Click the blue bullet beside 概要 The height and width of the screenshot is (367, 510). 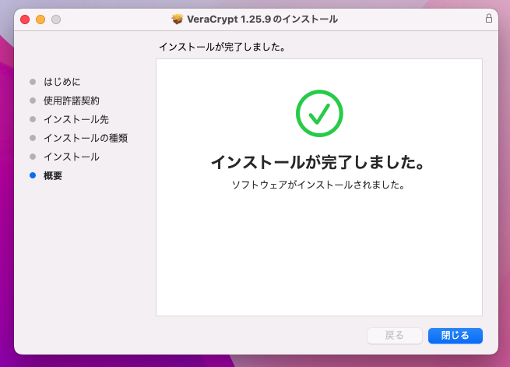(x=32, y=176)
